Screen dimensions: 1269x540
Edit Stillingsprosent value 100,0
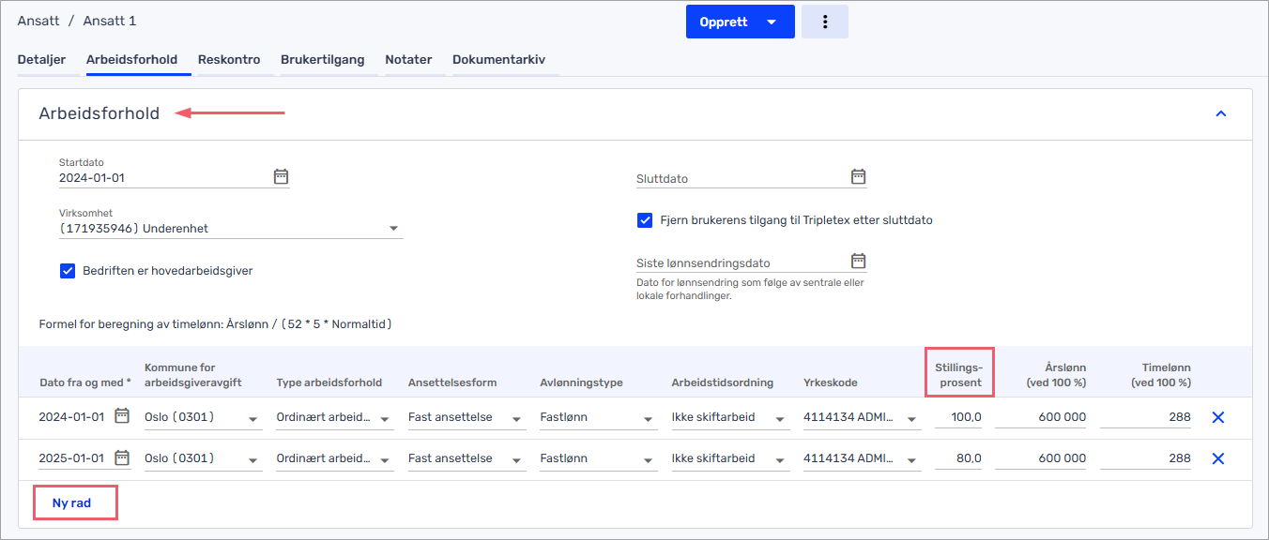958,417
